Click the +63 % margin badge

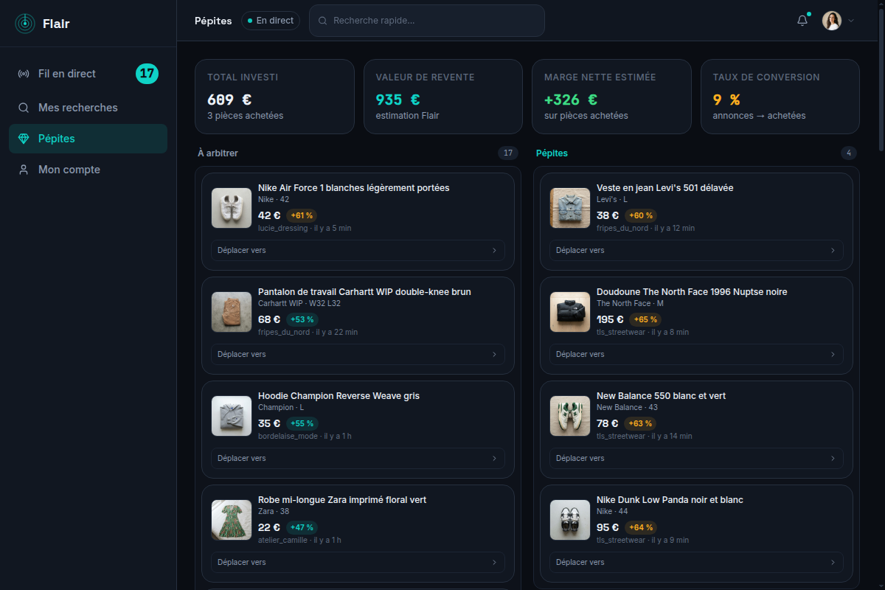(x=640, y=424)
